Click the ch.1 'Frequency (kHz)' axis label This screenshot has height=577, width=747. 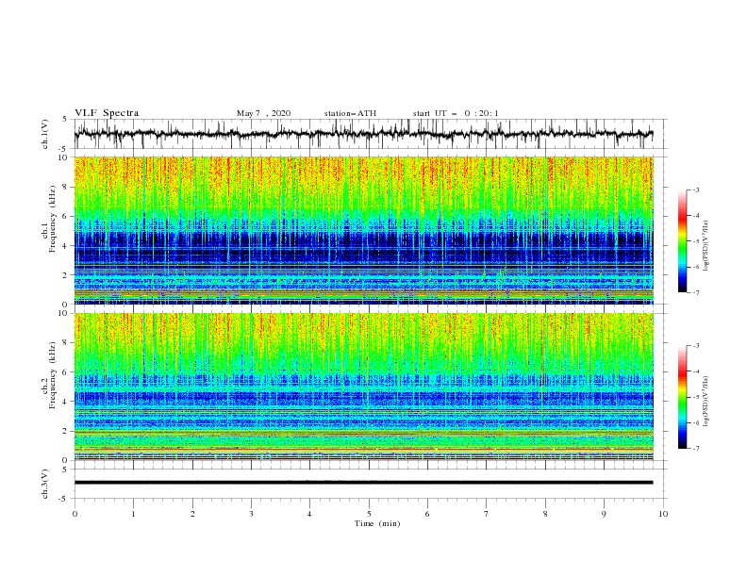[x=52, y=220]
